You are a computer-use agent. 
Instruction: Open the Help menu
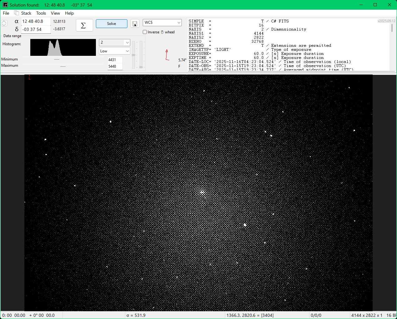pos(69,13)
